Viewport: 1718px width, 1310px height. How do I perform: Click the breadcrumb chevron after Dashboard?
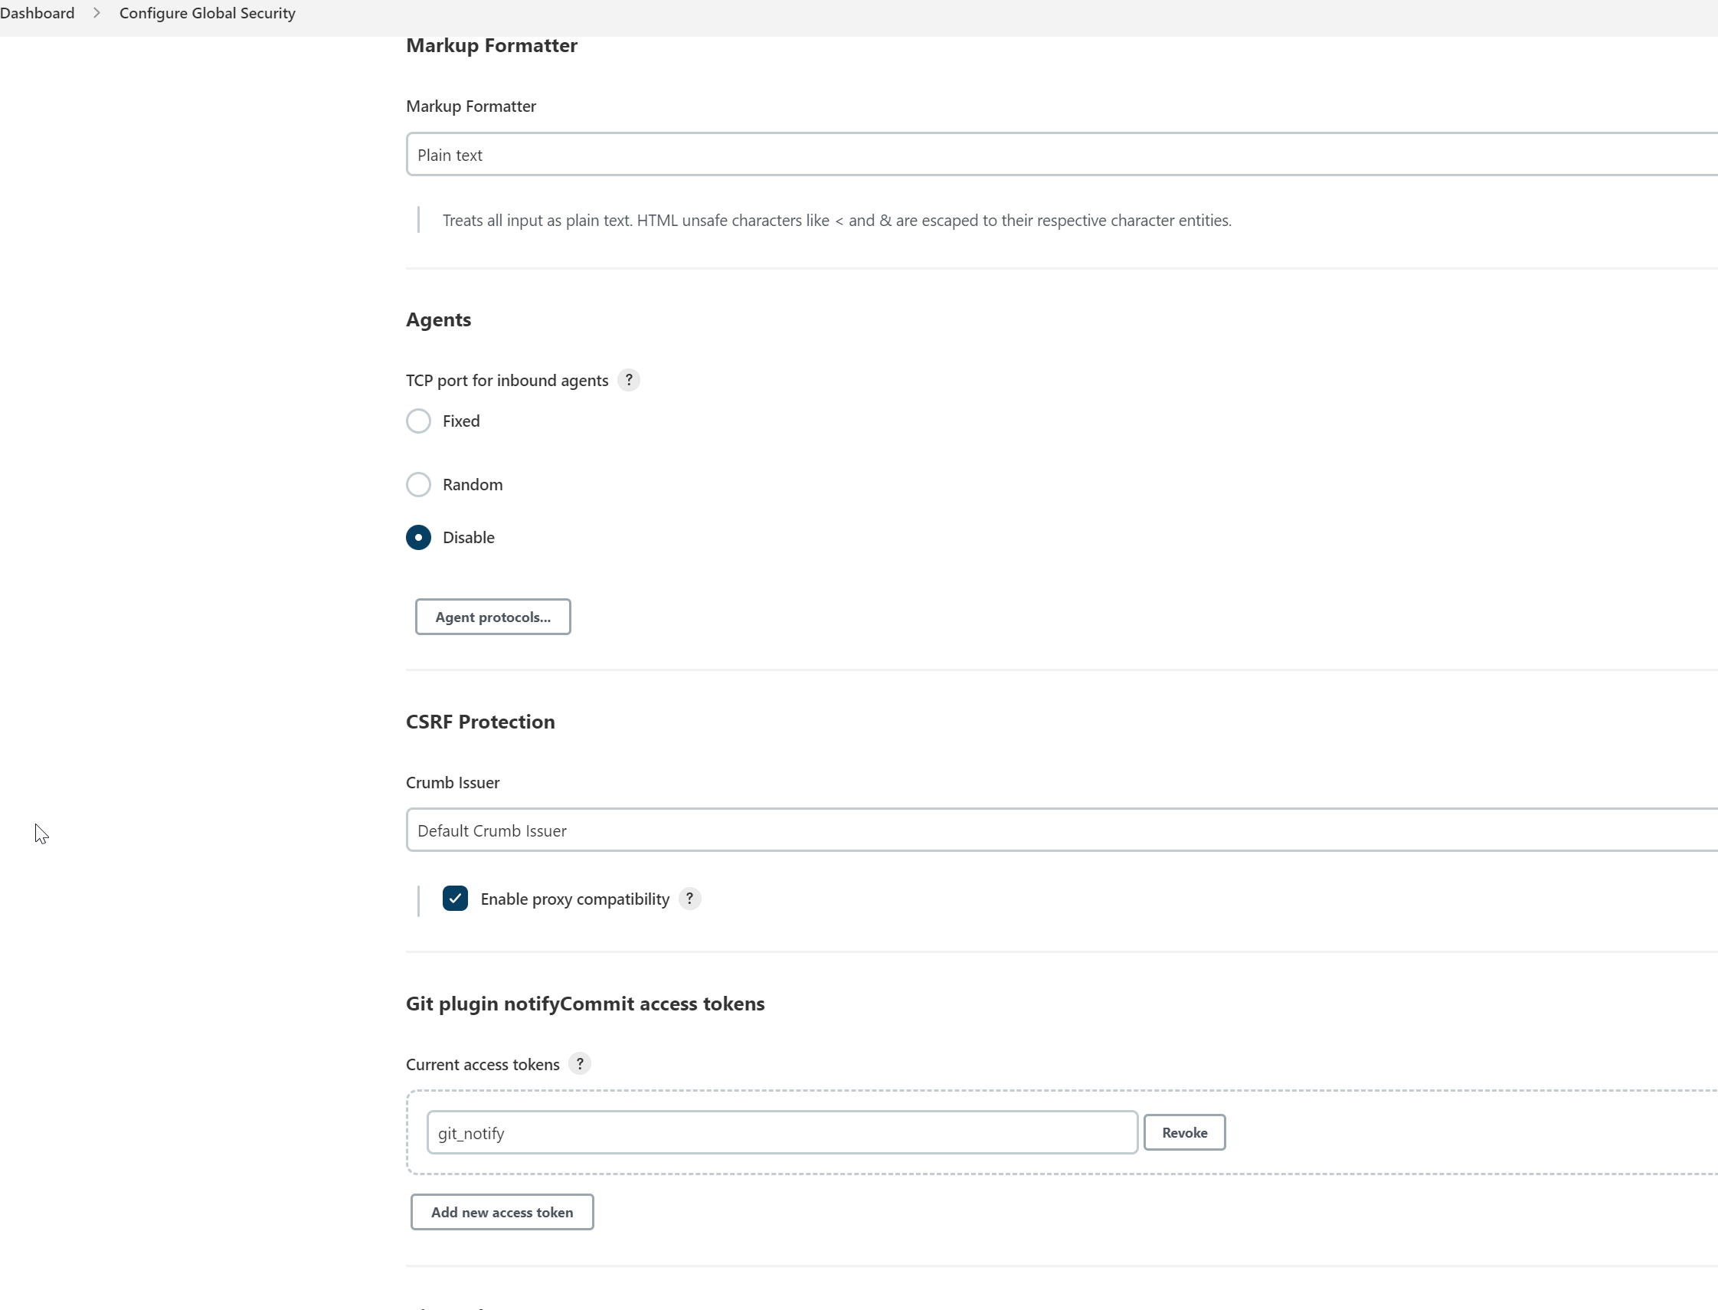pos(97,13)
